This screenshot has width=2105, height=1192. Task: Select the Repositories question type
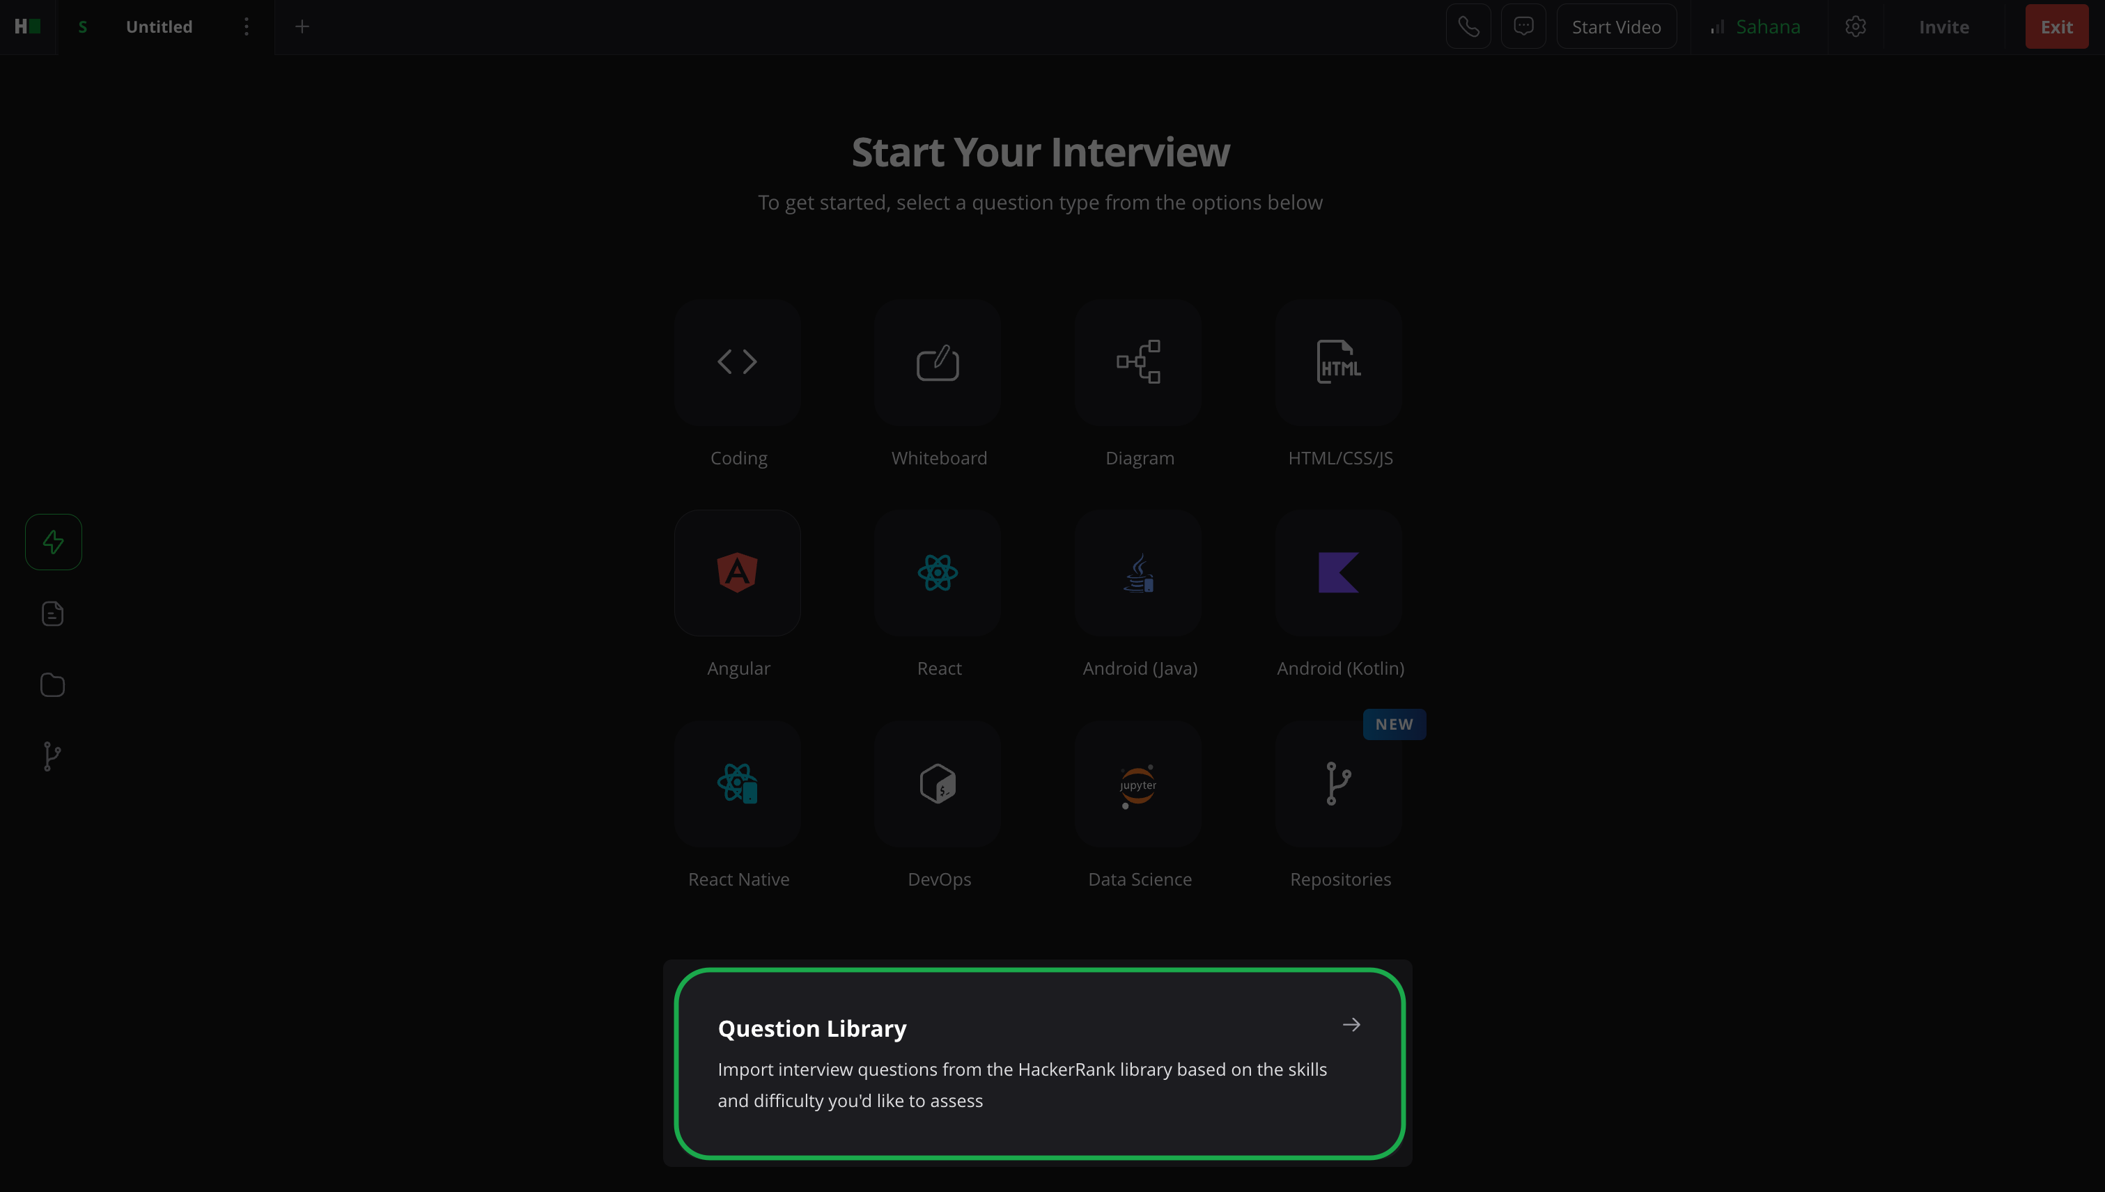[x=1338, y=783]
